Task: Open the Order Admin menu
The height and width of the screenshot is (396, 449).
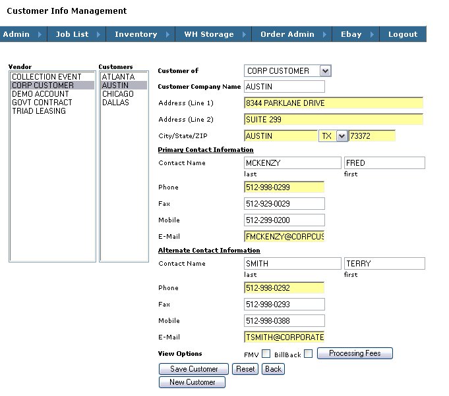Action: [x=292, y=34]
